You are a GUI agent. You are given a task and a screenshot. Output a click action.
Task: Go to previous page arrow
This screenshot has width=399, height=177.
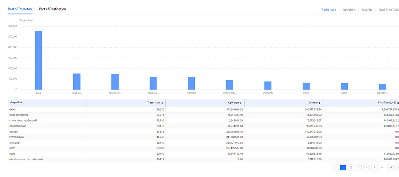tap(335, 168)
